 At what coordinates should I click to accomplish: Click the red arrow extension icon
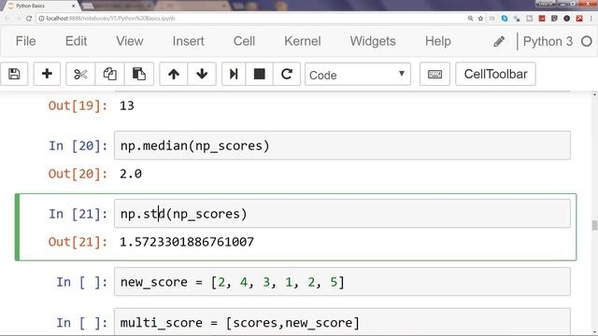579,19
